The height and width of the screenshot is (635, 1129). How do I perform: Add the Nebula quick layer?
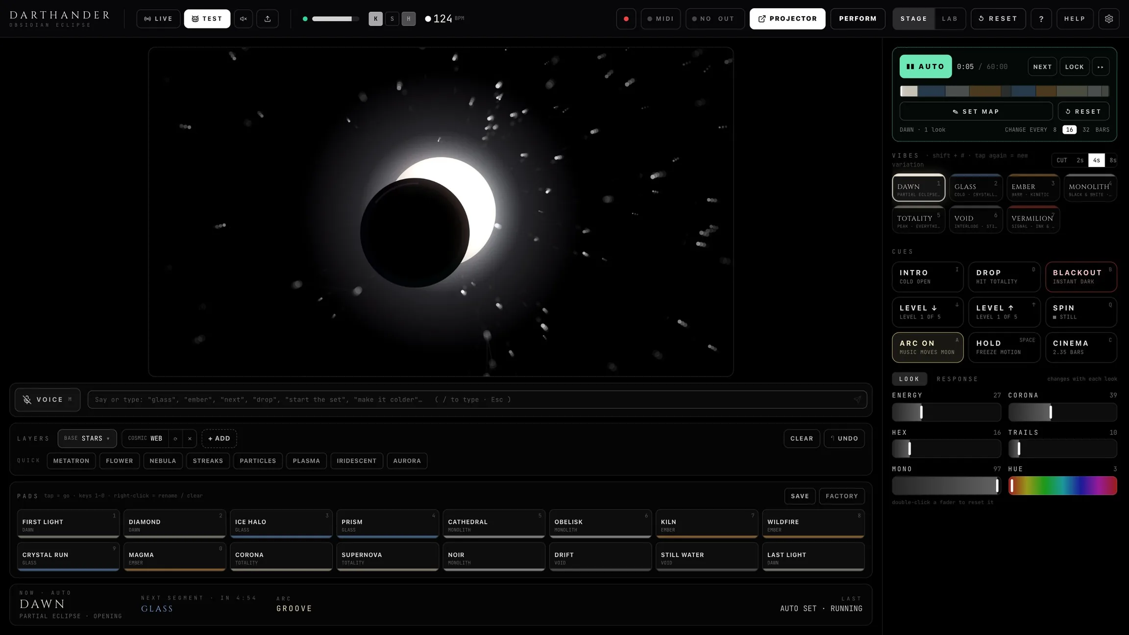point(163,461)
